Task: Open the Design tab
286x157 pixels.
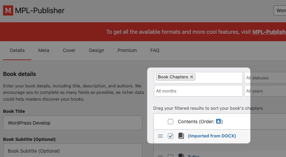Action: click(x=96, y=50)
